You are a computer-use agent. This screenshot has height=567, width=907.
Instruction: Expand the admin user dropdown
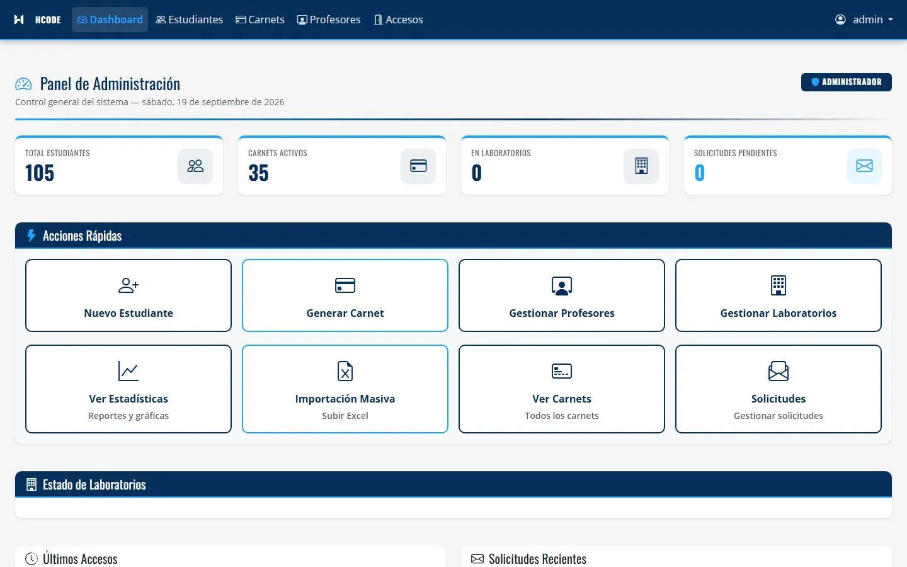[864, 20]
